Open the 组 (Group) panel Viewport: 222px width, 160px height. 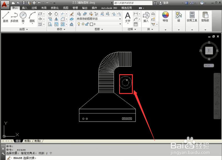[179, 17]
